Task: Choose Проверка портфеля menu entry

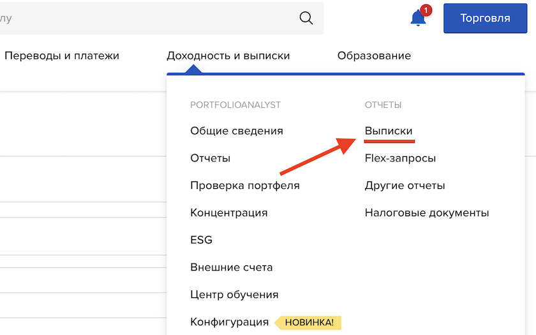Action: [x=244, y=186]
